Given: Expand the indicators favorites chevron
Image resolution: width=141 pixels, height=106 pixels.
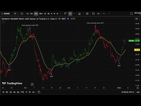Looking at the screenshot, I should (83, 14).
